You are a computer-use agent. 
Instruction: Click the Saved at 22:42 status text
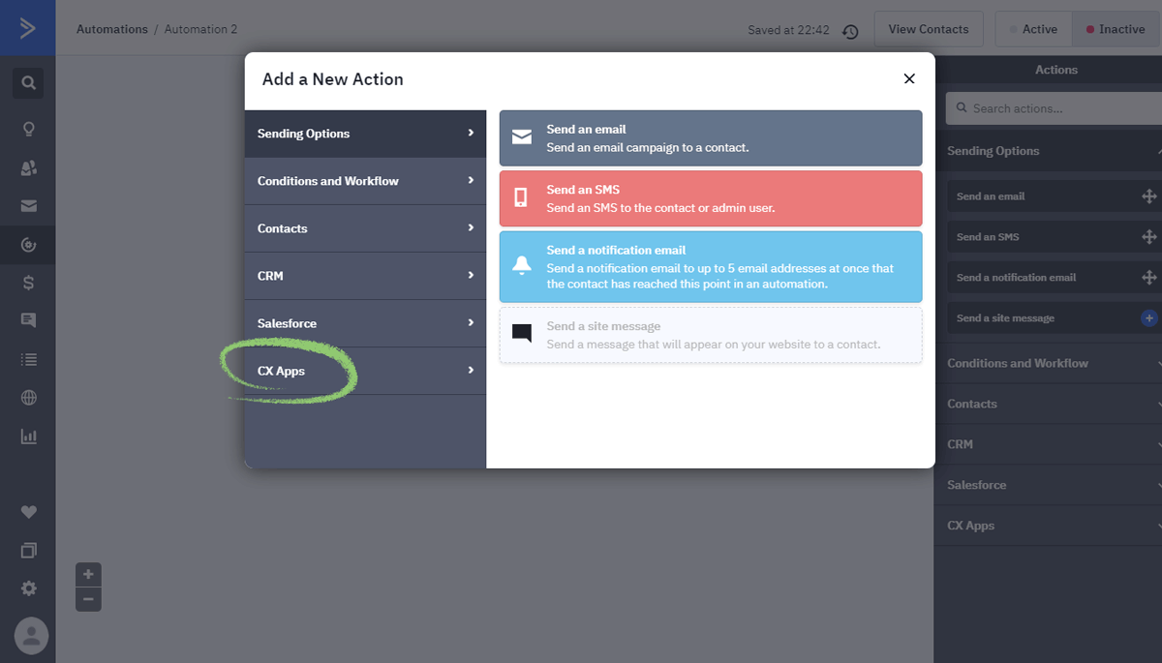click(x=788, y=30)
